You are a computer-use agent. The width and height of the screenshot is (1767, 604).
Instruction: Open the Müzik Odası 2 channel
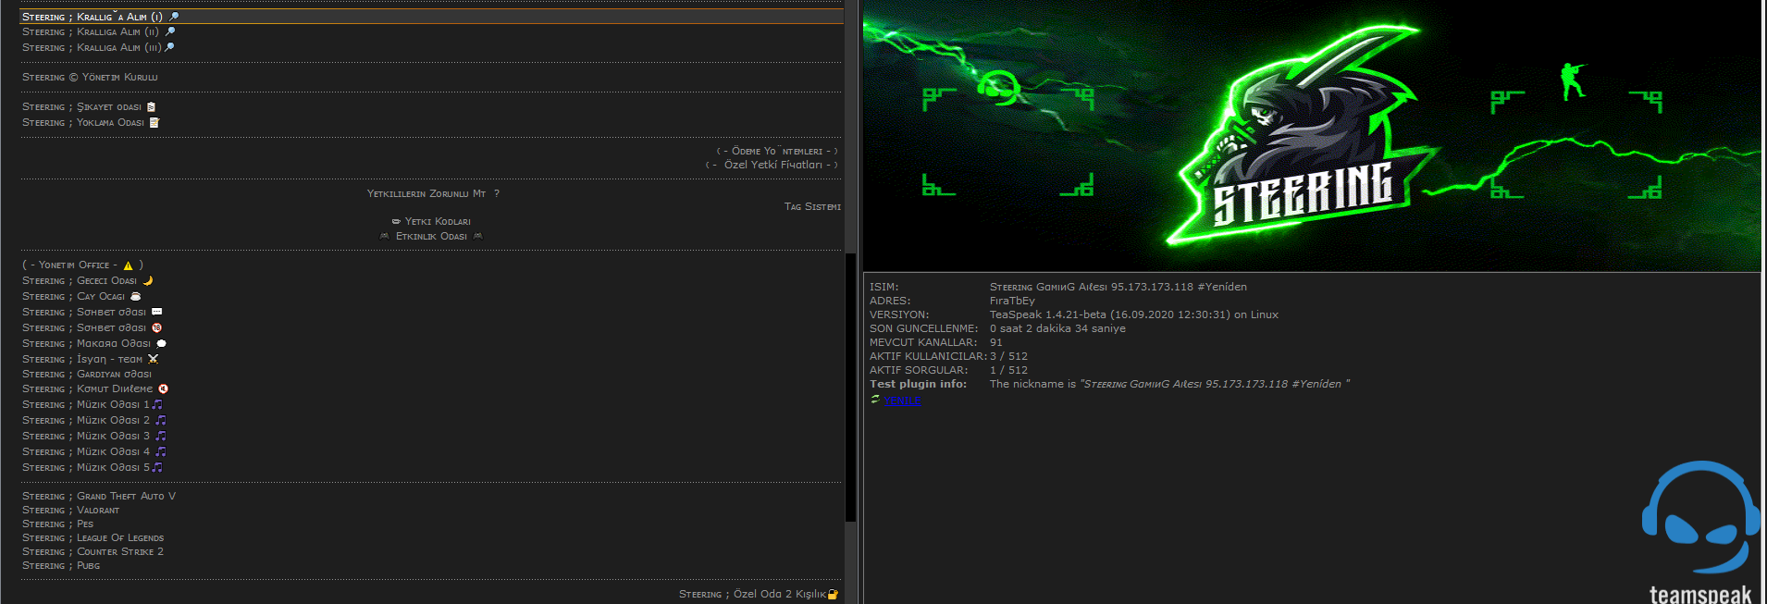tap(94, 420)
